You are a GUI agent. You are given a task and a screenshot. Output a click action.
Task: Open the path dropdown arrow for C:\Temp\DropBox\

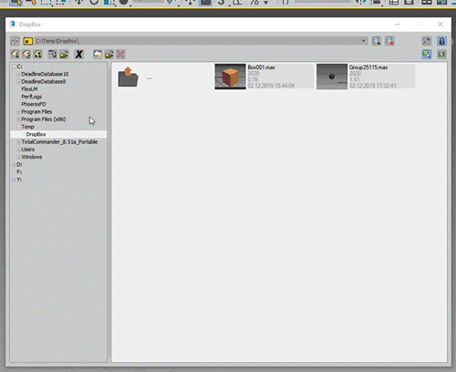pos(364,41)
